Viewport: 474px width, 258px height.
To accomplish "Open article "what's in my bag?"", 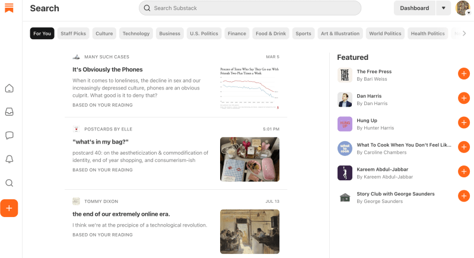I will click(100, 142).
